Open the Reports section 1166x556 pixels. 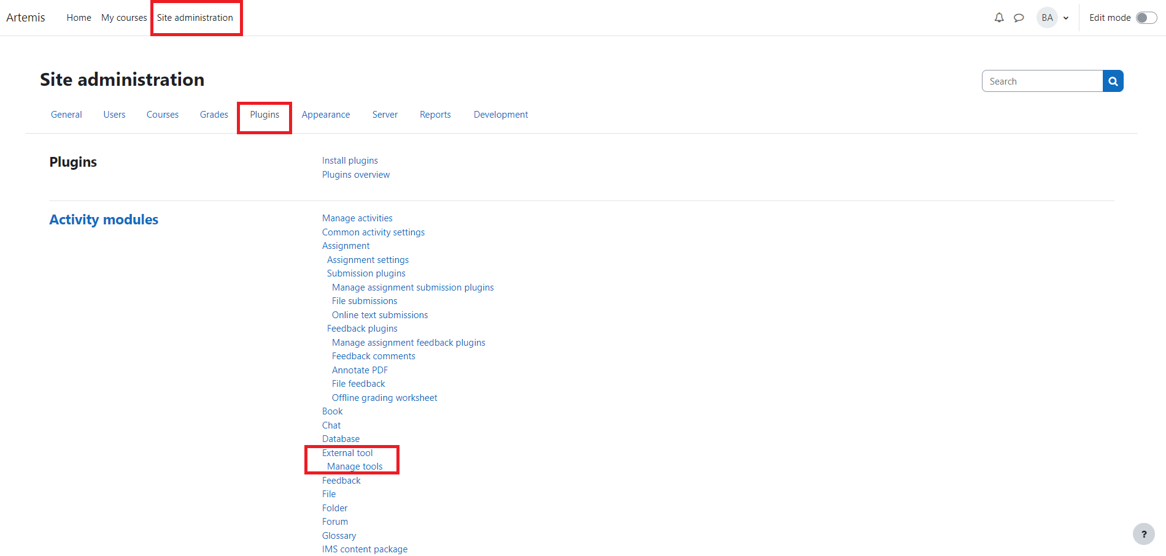[x=435, y=114]
